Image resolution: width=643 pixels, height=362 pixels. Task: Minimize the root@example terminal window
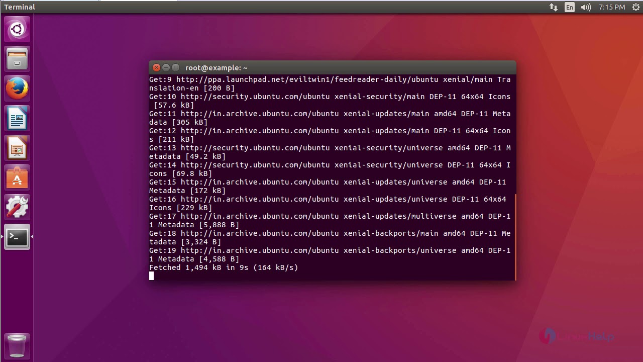[166, 67]
